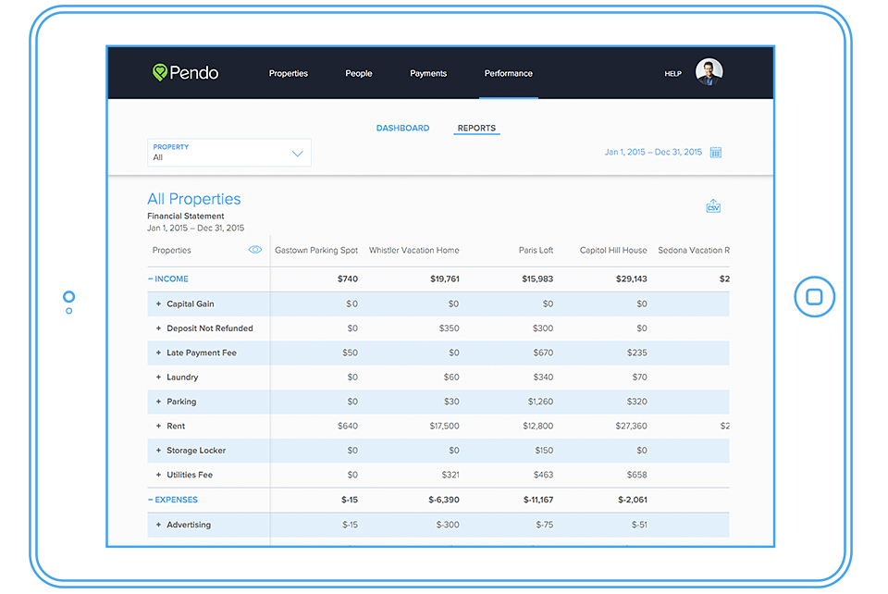Collapse the INCOME section

[x=168, y=278]
